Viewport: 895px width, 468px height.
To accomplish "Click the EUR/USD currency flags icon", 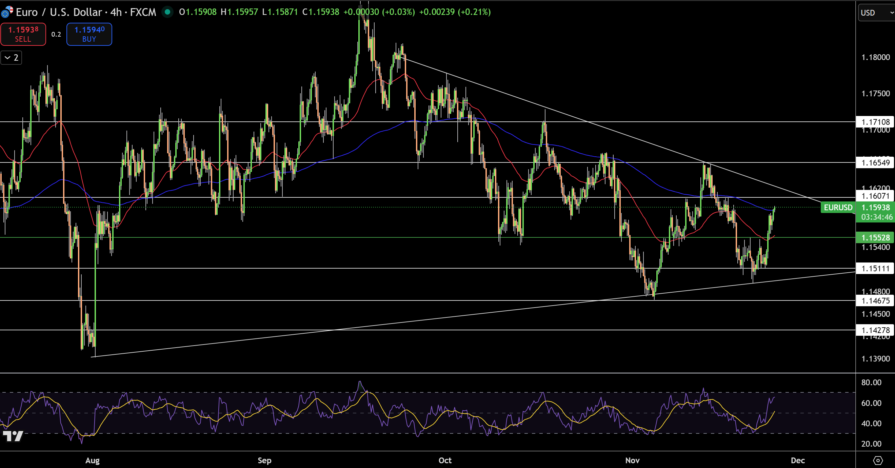I will [x=7, y=12].
